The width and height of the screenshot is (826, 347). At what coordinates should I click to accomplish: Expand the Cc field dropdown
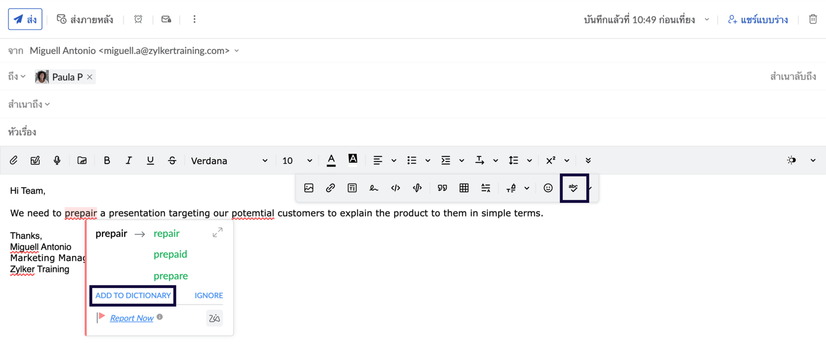pyautogui.click(x=47, y=104)
